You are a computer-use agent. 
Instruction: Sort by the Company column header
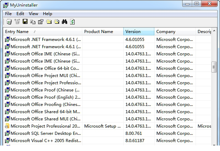(175, 32)
